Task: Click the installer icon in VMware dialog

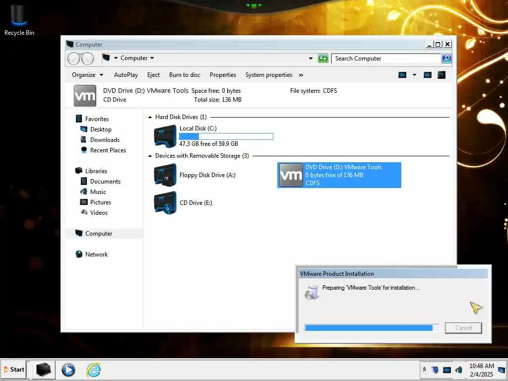Action: (312, 292)
